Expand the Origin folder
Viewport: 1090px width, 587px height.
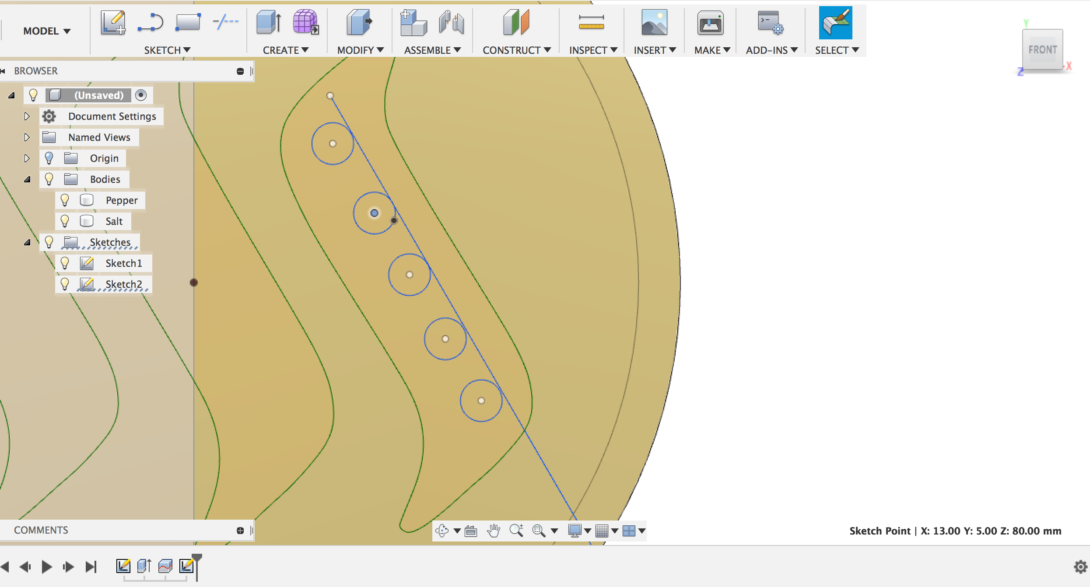[27, 158]
